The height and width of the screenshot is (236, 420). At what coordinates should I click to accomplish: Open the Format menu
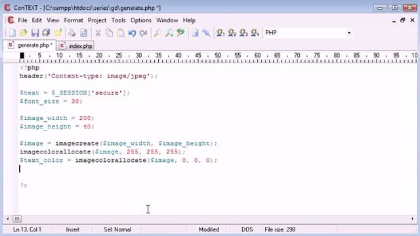(x=73, y=20)
